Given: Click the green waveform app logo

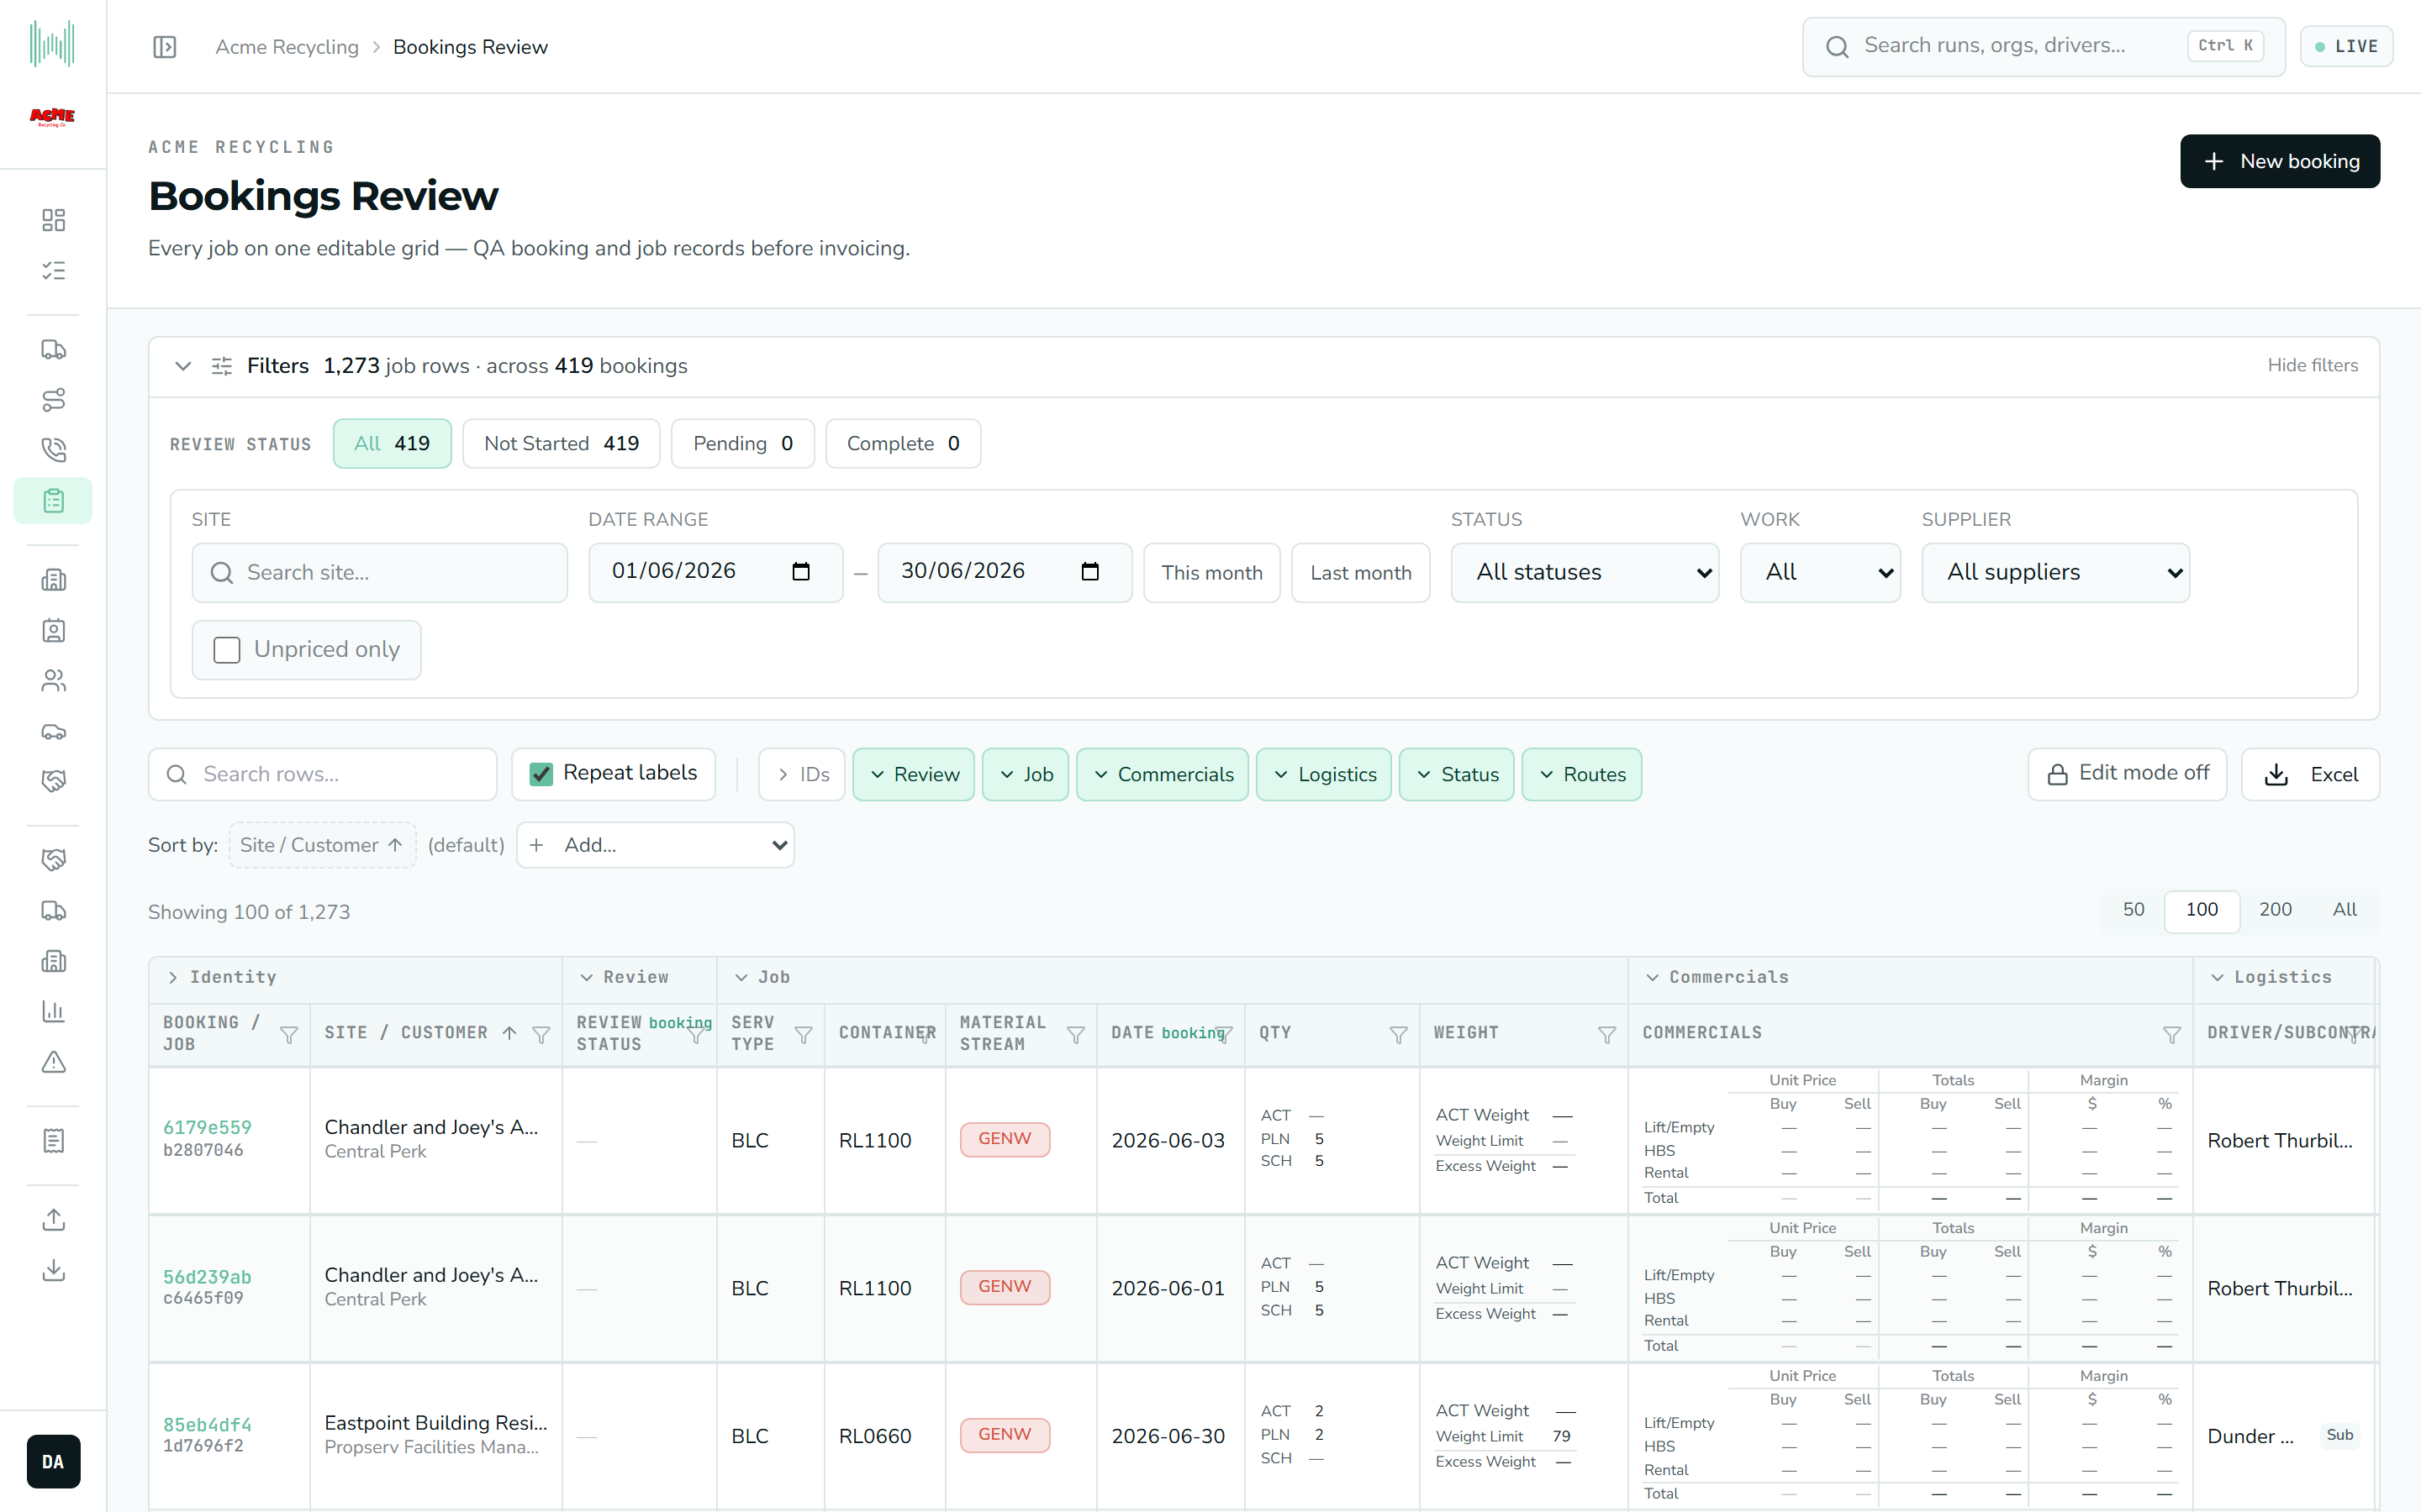Looking at the screenshot, I should [52, 44].
